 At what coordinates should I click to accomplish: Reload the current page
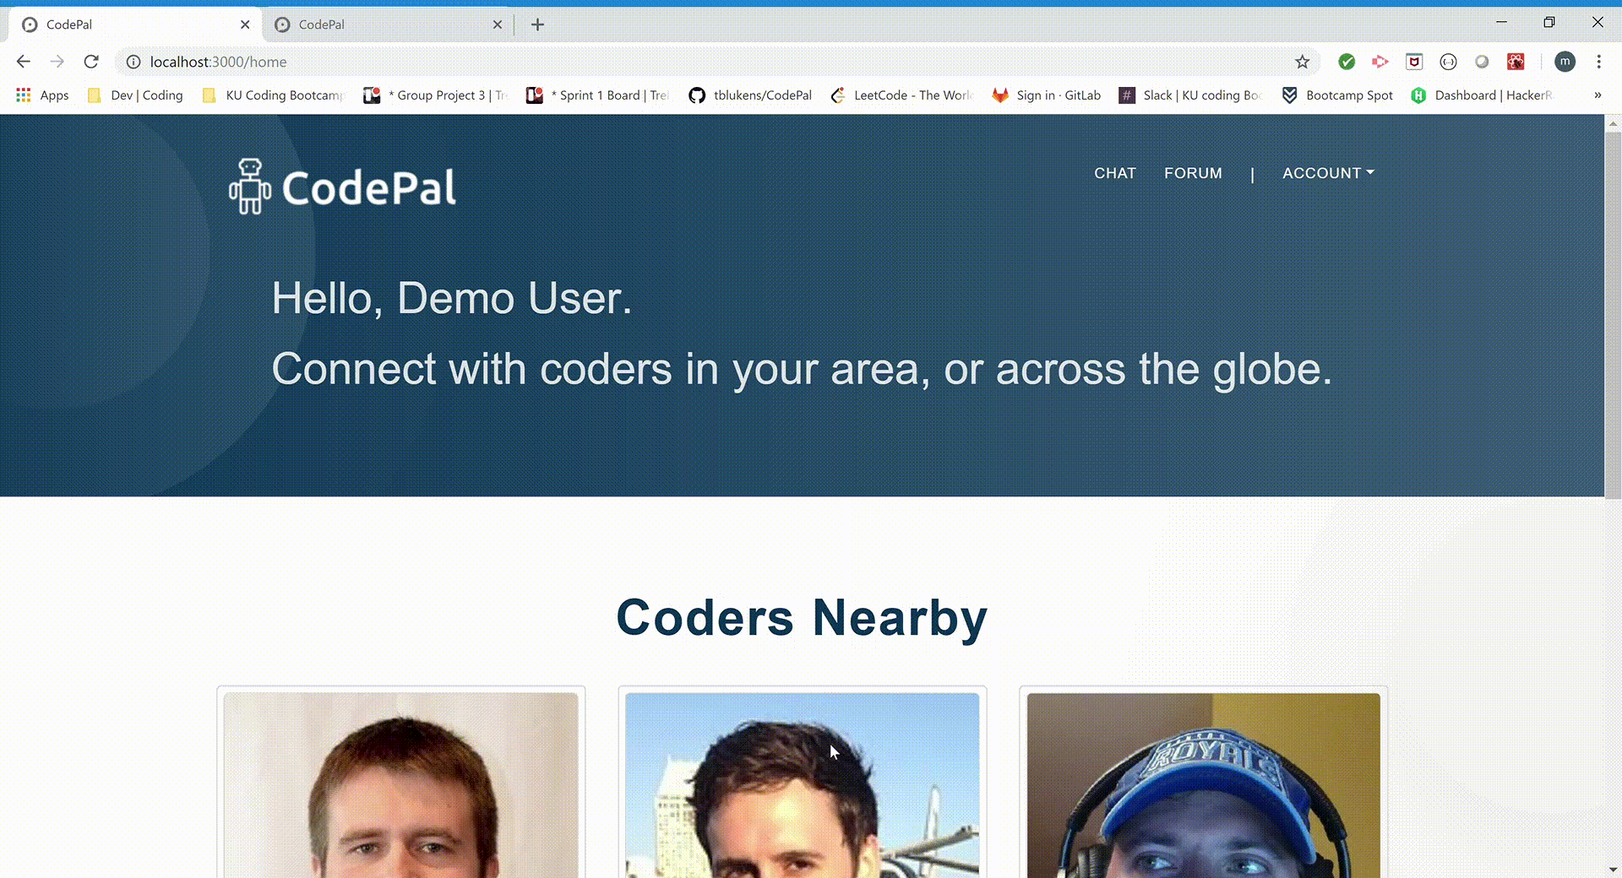[x=91, y=62]
